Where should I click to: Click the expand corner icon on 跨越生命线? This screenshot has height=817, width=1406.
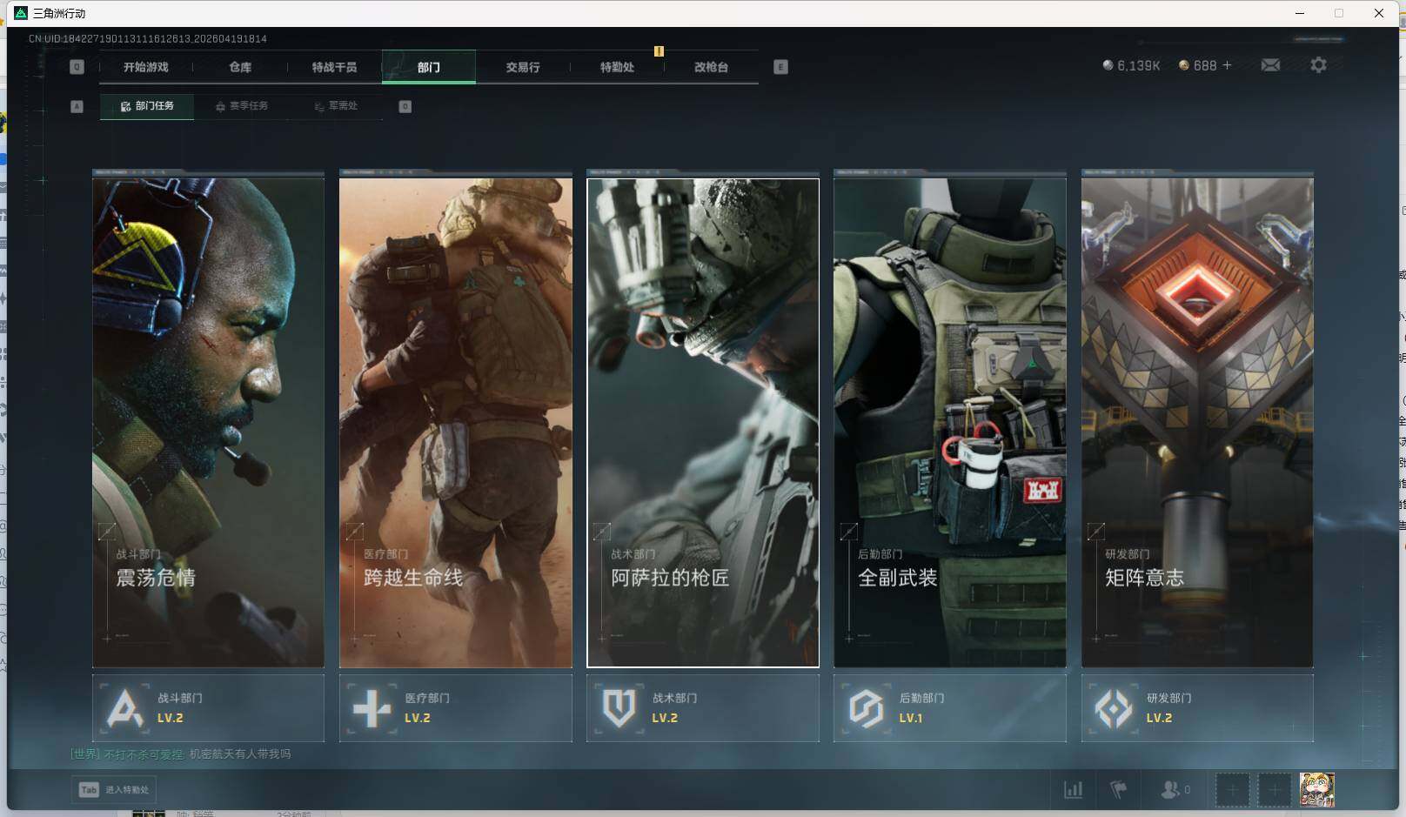354,531
